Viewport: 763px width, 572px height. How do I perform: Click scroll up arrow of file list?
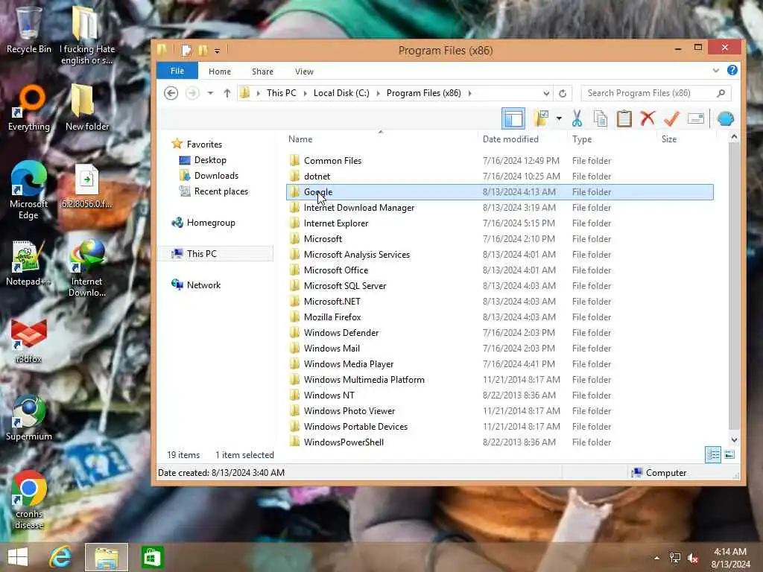pyautogui.click(x=734, y=137)
